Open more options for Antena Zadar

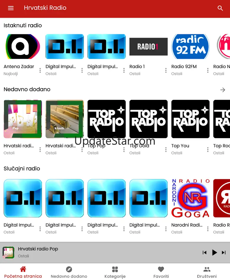(x=40, y=70)
